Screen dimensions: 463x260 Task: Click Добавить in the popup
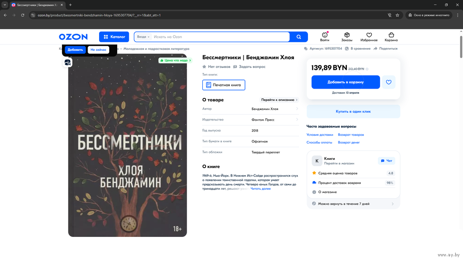(75, 50)
